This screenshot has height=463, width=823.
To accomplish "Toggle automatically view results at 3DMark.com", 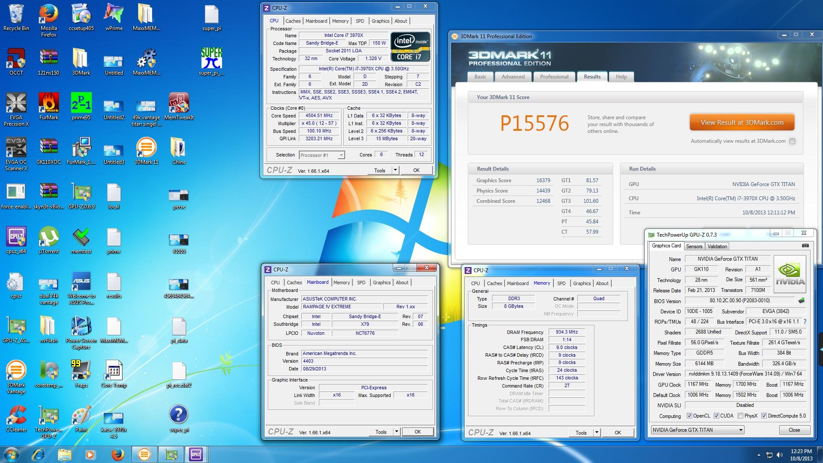I will [792, 141].
